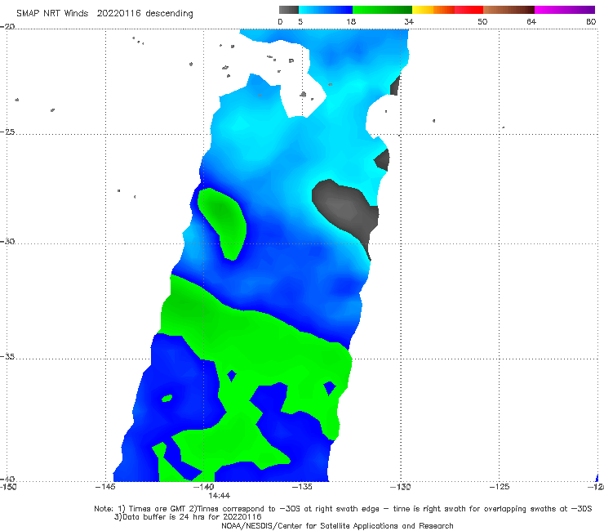This screenshot has width=604, height=531.
Task: Click the date '20220116' in the title
Action: coord(118,14)
